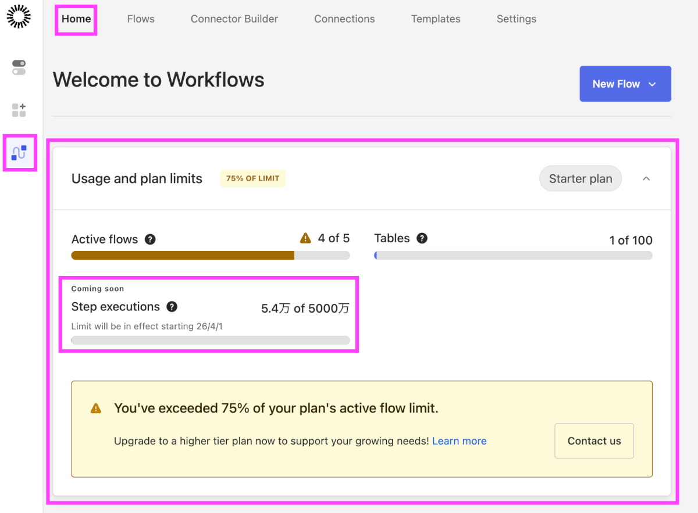698x513 pixels.
Task: Click the warning icon in yellow banner
Action: tap(96, 408)
